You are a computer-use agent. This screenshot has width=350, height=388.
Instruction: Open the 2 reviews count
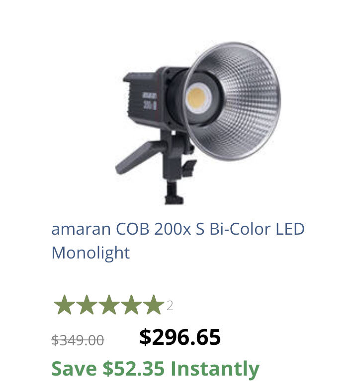[170, 306]
